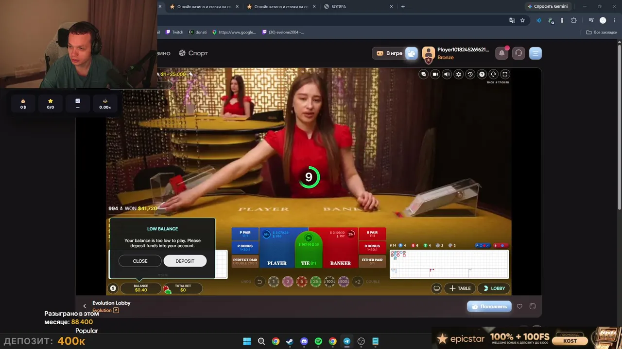622x349 pixels.
Task: Place a B Pair side bet
Action: click(372, 234)
